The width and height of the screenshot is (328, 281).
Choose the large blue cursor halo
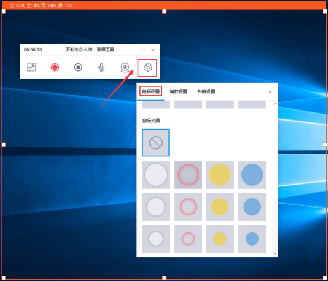252,175
